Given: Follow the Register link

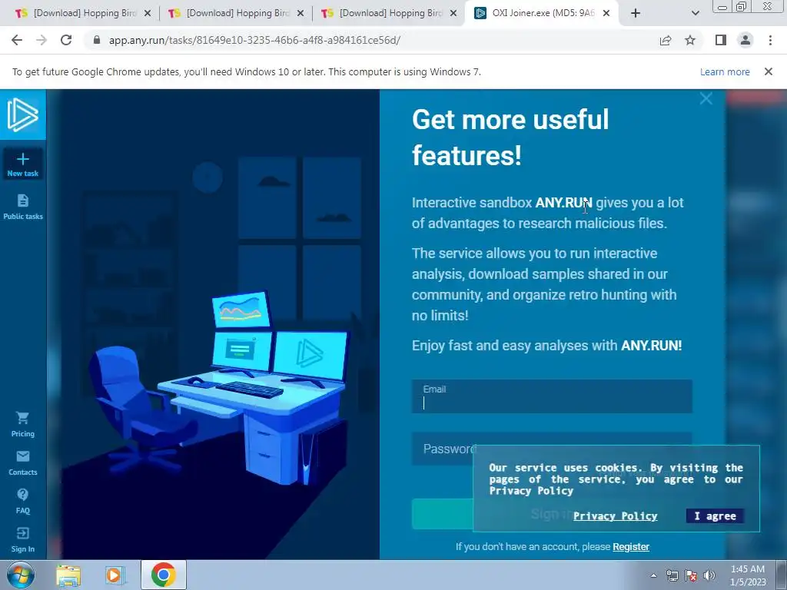Looking at the screenshot, I should point(631,546).
